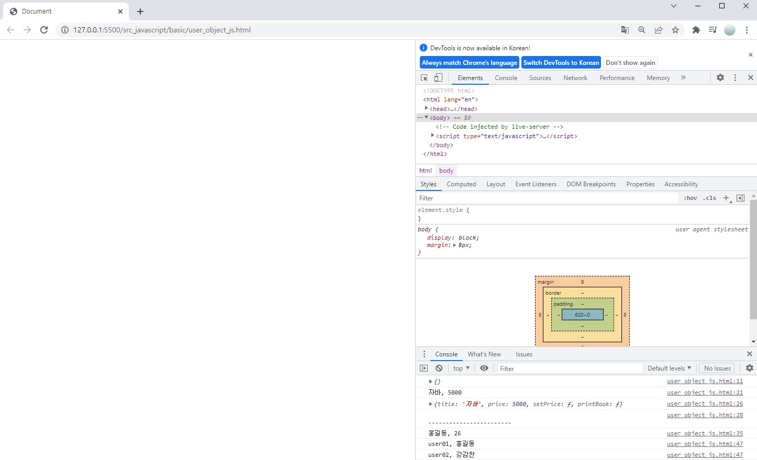757x460 pixels.
Task: Open DevTools settings gear icon
Action: (720, 77)
